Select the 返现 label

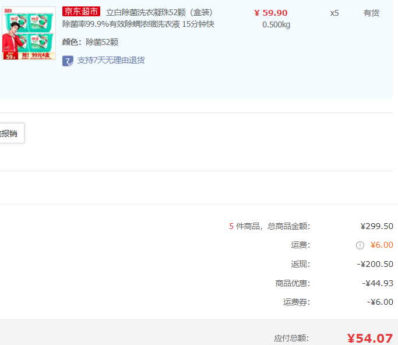[x=301, y=264]
